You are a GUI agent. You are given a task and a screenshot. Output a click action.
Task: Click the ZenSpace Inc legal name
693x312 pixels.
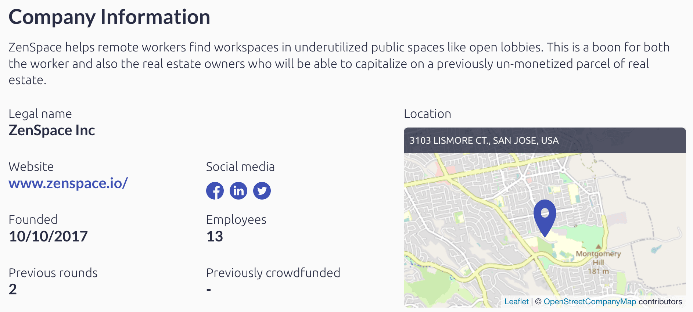pyautogui.click(x=52, y=130)
